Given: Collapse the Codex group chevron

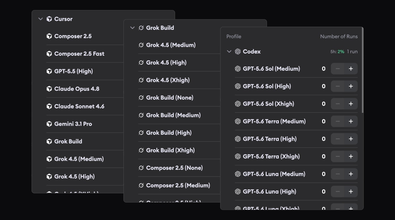Looking at the screenshot, I should (x=229, y=52).
